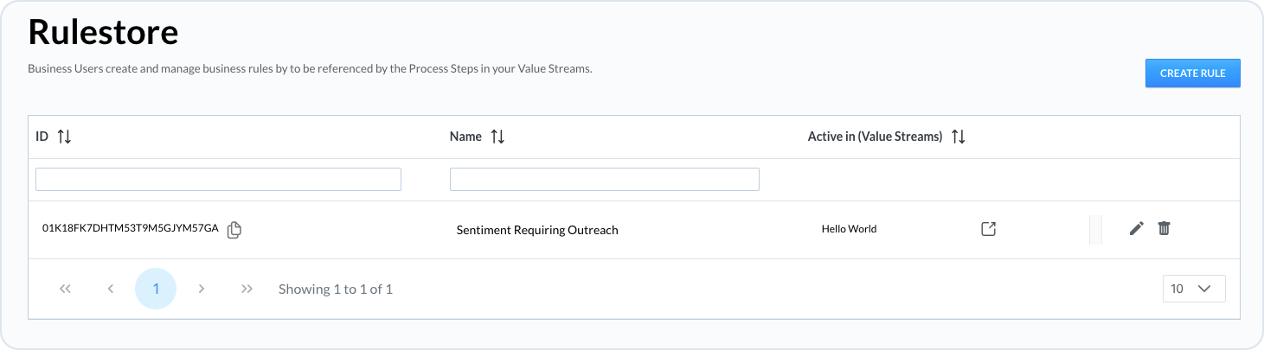1264x350 pixels.
Task: Go to the previous page
Action: (111, 289)
